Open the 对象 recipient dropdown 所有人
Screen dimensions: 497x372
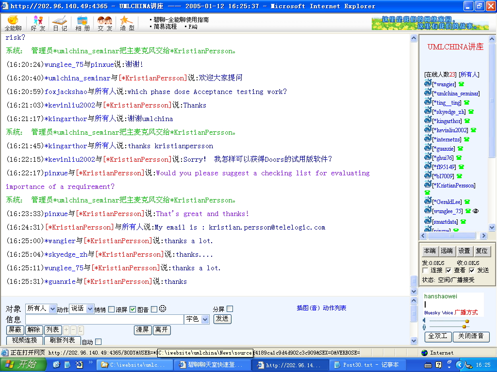41,309
